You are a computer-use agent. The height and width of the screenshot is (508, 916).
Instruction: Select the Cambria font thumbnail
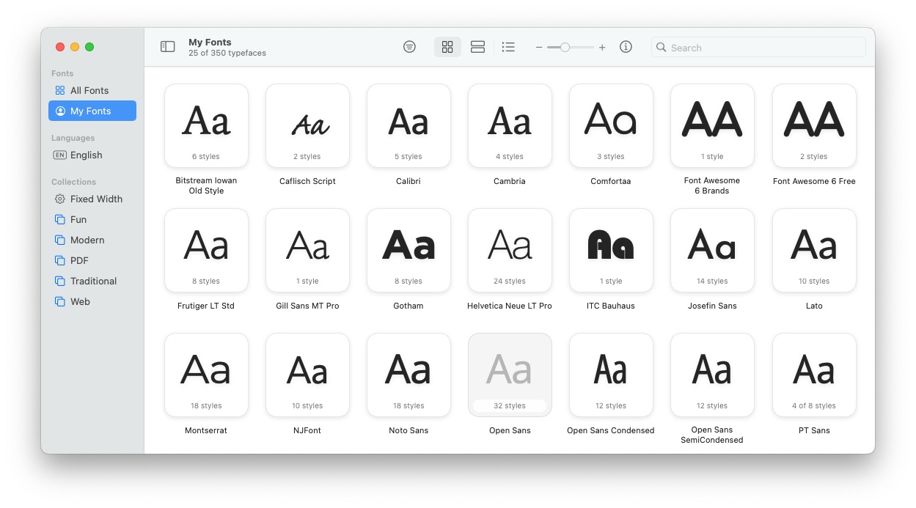[x=510, y=125]
